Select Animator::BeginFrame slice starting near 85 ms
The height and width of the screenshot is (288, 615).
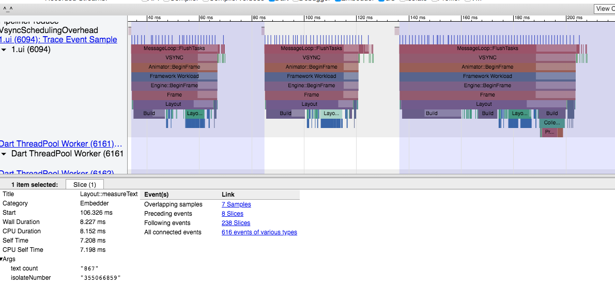tap(312, 67)
